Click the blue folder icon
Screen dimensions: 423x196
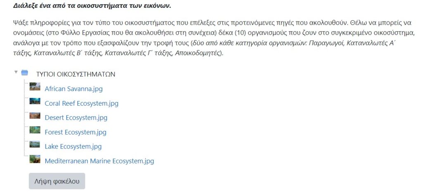tap(25, 73)
